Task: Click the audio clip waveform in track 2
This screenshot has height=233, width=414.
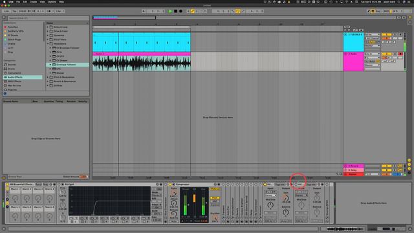Action: tap(141, 63)
